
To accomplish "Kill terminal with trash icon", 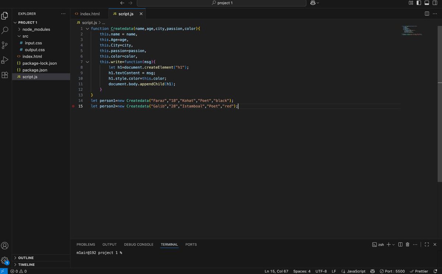I will (407, 244).
